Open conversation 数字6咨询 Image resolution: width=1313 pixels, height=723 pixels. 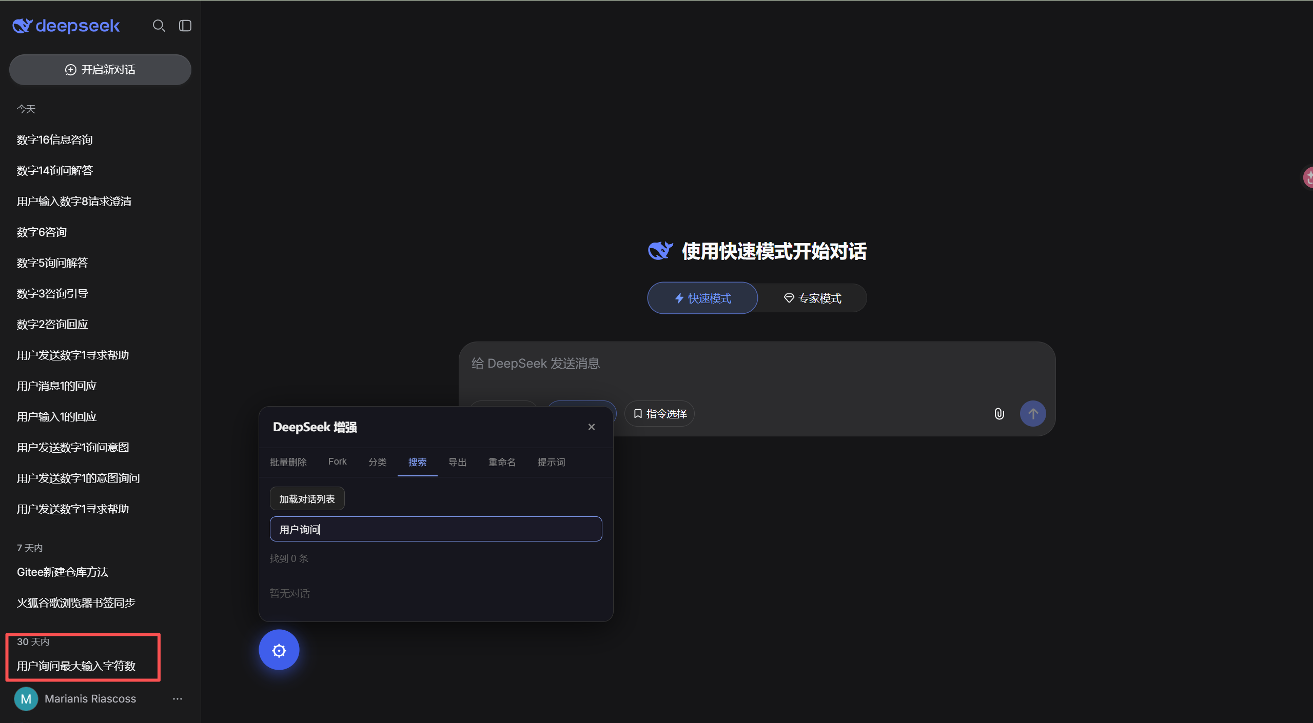pos(42,232)
